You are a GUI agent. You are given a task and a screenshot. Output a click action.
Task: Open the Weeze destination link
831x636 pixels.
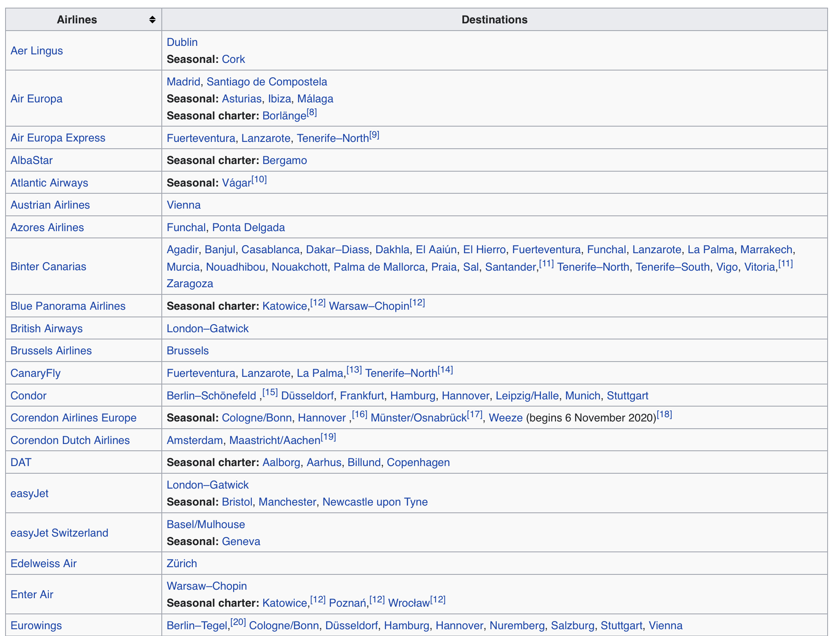[505, 418]
